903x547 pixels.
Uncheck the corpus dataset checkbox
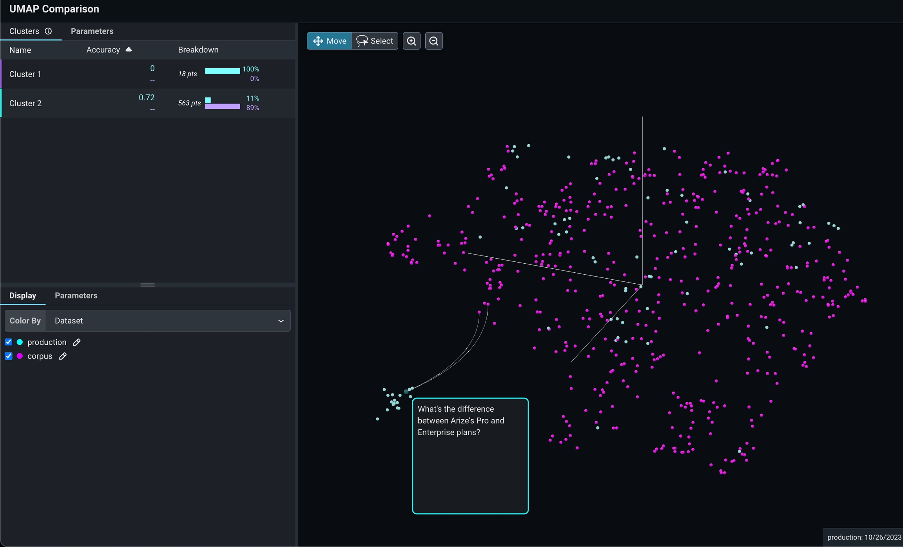pos(9,356)
